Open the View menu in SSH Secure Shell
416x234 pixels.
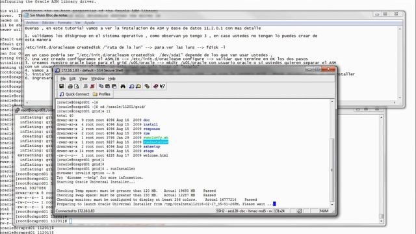tap(83, 79)
